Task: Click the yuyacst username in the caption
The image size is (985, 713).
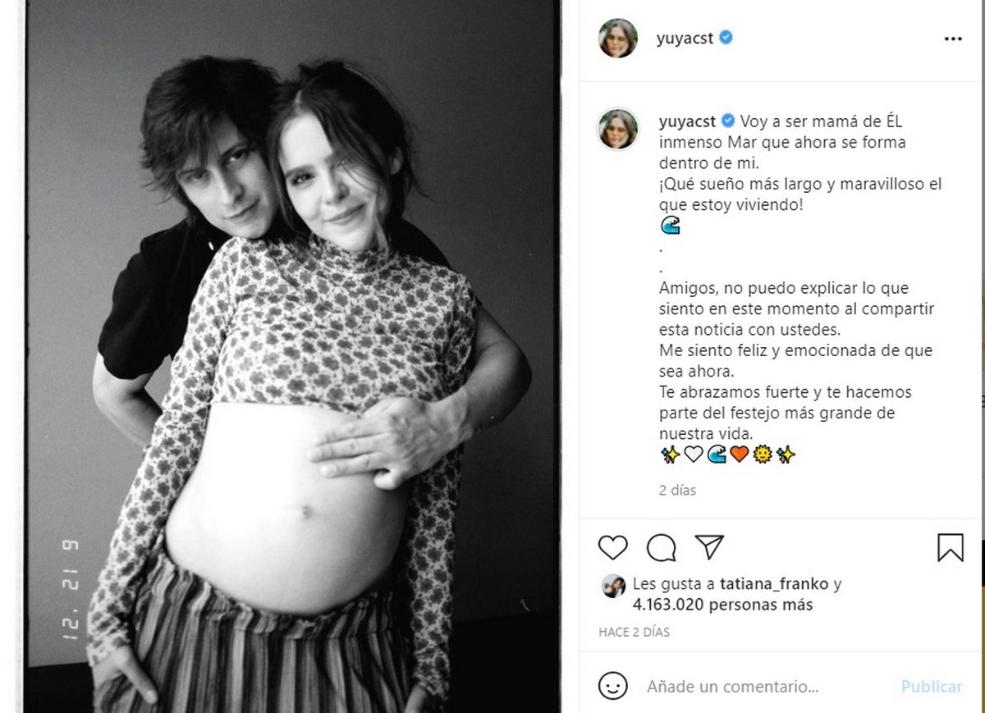Action: [688, 122]
